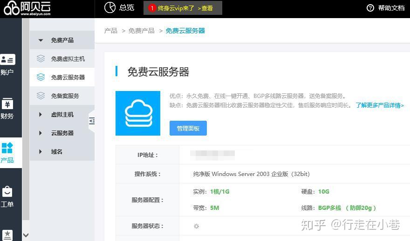Click 纯净版 Windows Server 2003 企业版 text
410x241 pixels.
click(251, 174)
